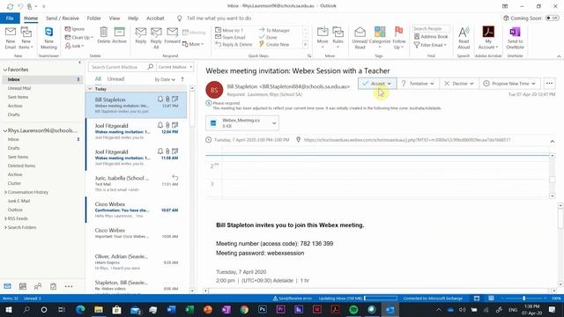This screenshot has height=317, width=564.
Task: Open the Mail view icon in the navigation bar
Action: pyautogui.click(x=8, y=286)
